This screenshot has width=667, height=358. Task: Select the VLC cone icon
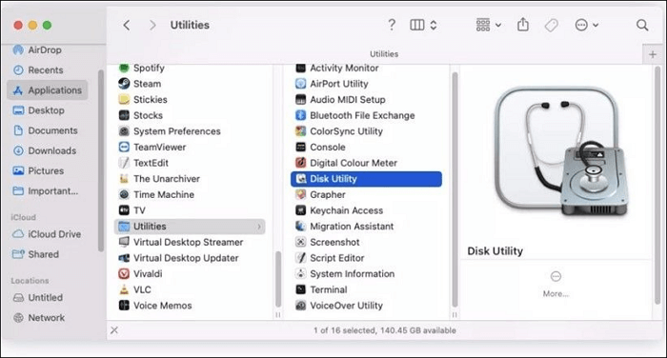[124, 289]
